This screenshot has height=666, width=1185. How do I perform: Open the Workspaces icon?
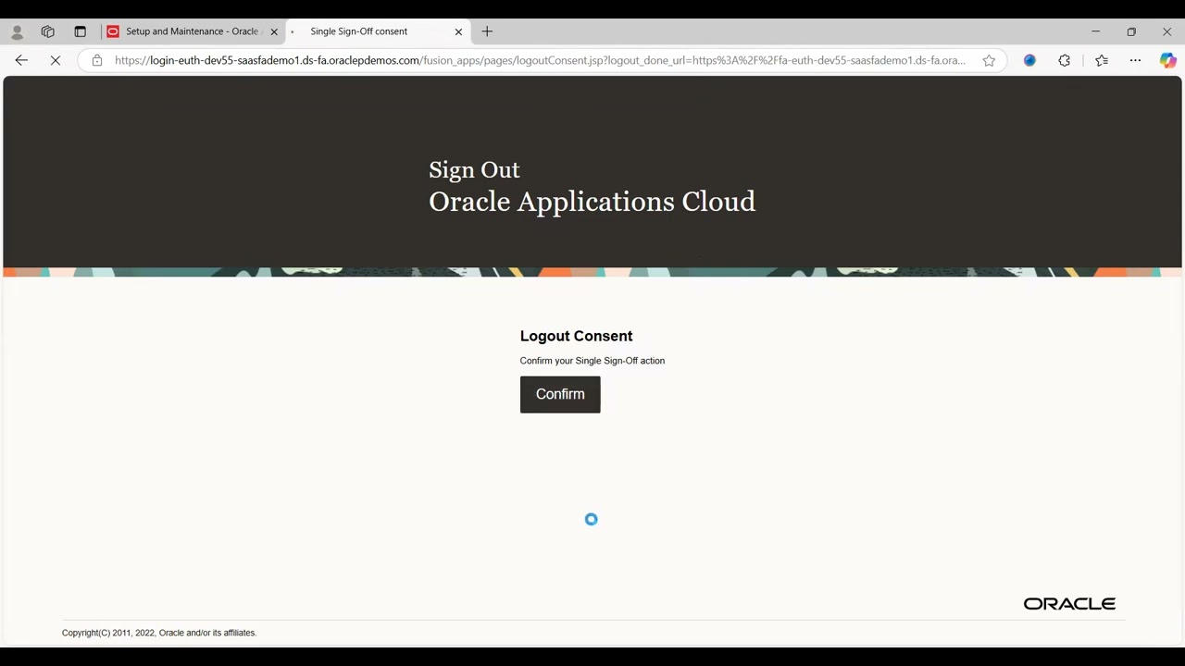48,31
